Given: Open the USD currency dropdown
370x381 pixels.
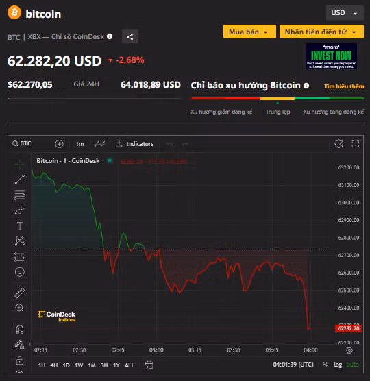Looking at the screenshot, I should click(345, 13).
